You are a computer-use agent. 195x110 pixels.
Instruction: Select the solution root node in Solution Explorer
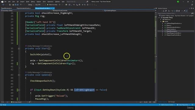(176, 16)
